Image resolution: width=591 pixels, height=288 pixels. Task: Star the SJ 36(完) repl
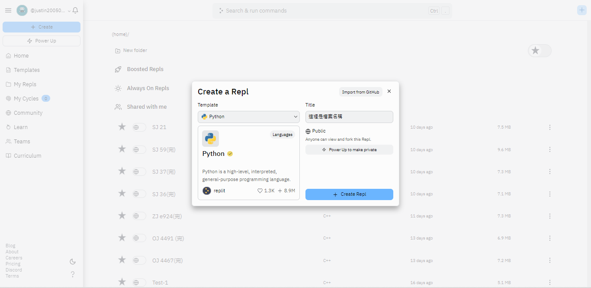point(122,193)
